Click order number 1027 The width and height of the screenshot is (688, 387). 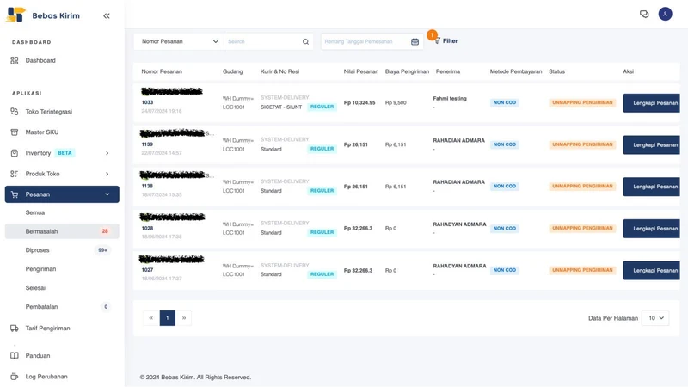147,270
